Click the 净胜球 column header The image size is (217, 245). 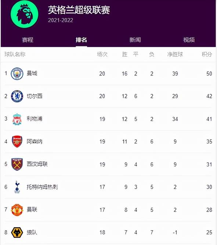tap(175, 54)
